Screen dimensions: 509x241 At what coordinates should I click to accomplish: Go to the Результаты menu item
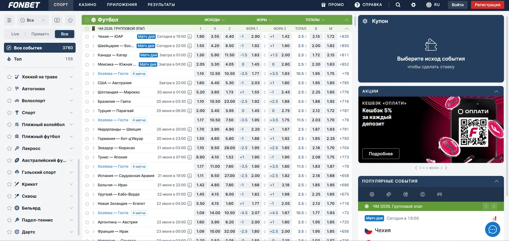[161, 5]
